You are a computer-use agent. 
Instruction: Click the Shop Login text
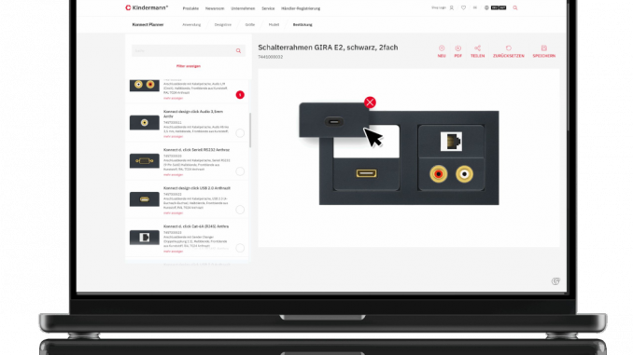point(439,7)
